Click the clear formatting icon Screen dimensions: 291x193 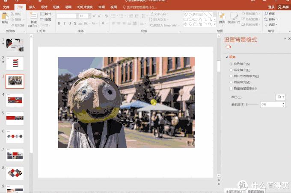[x=106, y=16]
